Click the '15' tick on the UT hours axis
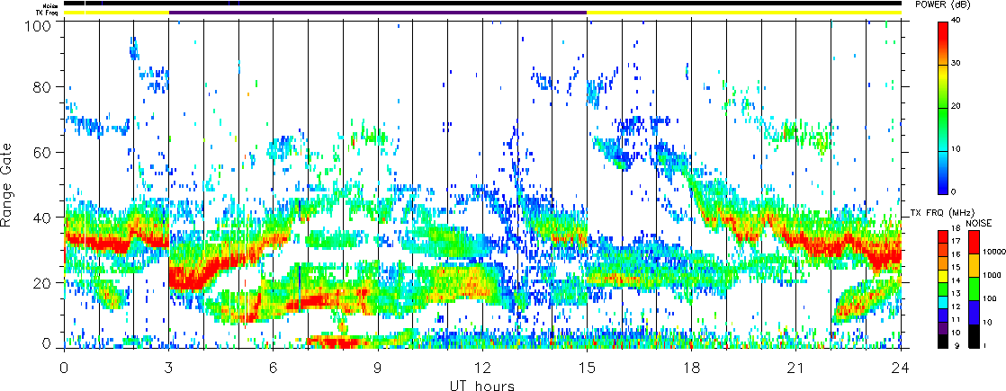Screen dimensions: 1006x391 587,369
